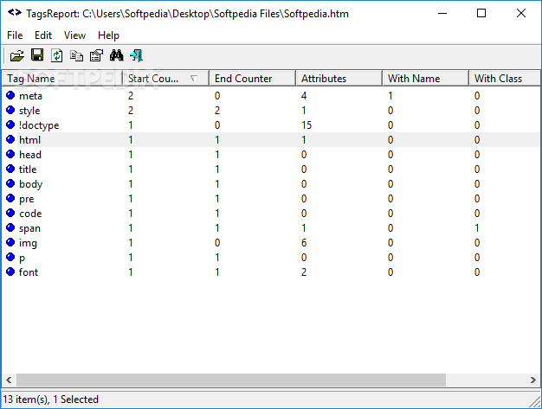542x409 pixels.
Task: Select the !doctype tag row
Action: tap(271, 125)
